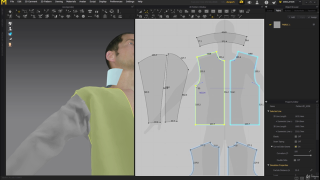Toggle the Double Side checkbox

pos(295,160)
